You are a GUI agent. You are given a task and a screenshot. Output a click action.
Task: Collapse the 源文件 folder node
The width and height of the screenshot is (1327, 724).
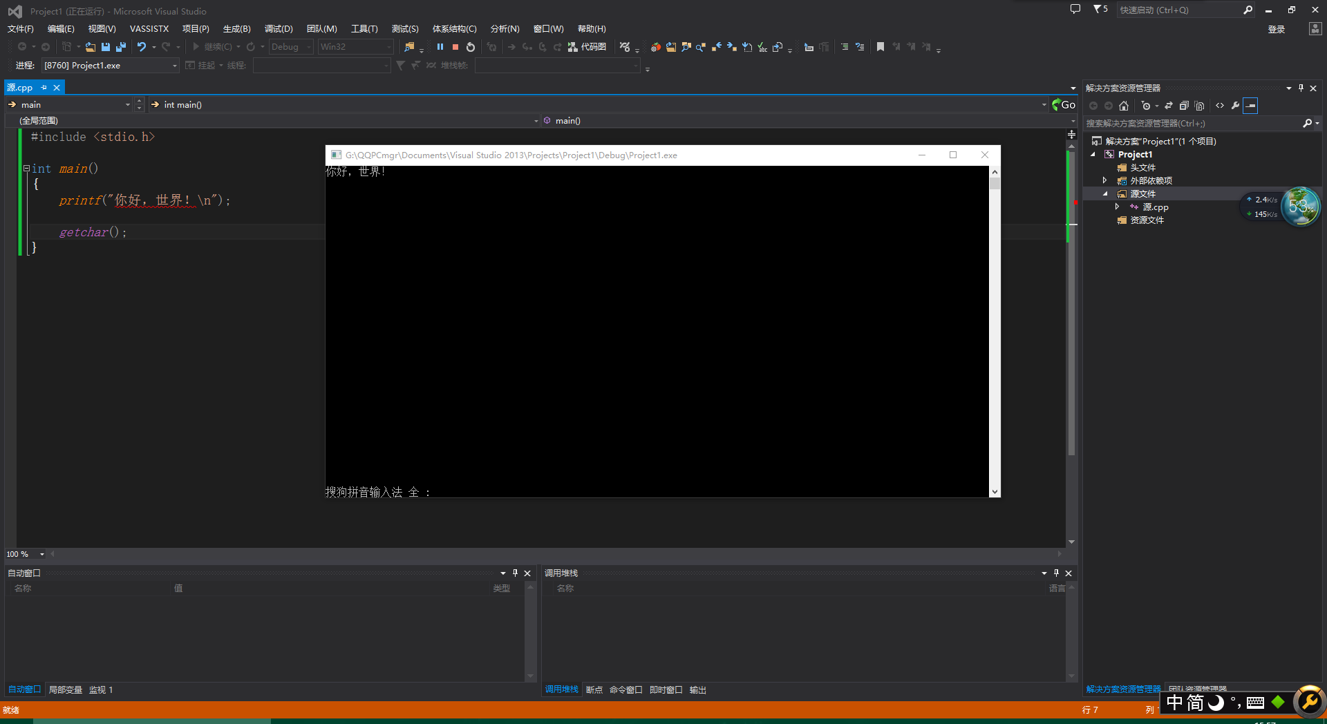tap(1105, 193)
